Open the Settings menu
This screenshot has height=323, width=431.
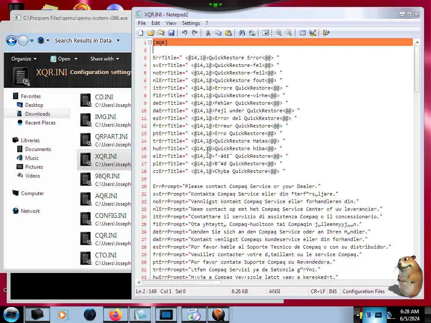[191, 23]
